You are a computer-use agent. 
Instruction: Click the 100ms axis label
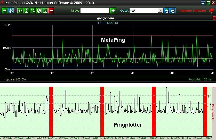coord(7,48)
